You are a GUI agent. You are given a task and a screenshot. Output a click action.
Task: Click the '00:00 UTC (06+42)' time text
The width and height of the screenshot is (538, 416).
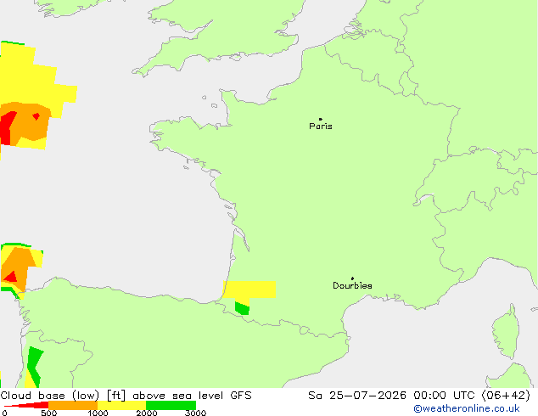point(472,396)
